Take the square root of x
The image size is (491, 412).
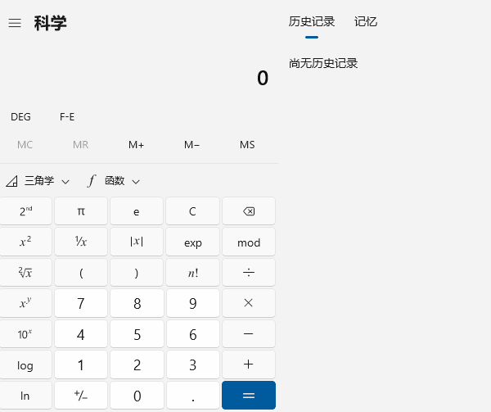[25, 273]
